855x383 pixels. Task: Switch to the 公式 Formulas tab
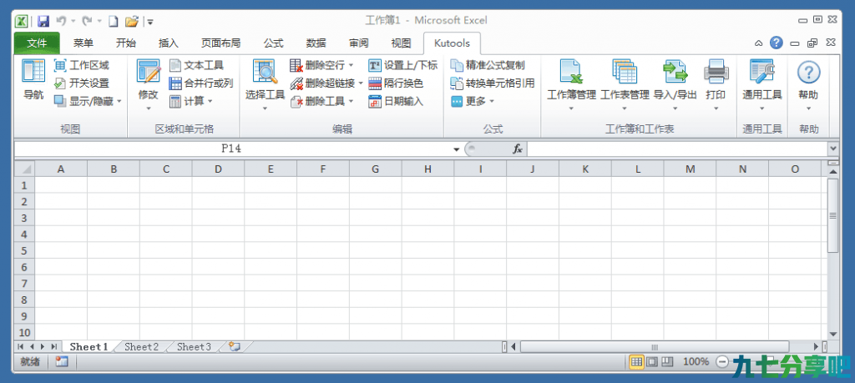(x=273, y=43)
